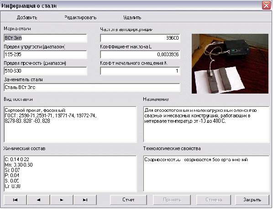This screenshot has height=209, width=273.
Task: Click the Марка стали field with ВСт 3кп
Action: (x=45, y=38)
